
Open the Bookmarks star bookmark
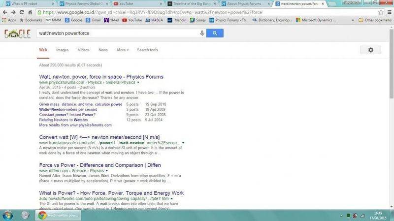tap(31, 20)
